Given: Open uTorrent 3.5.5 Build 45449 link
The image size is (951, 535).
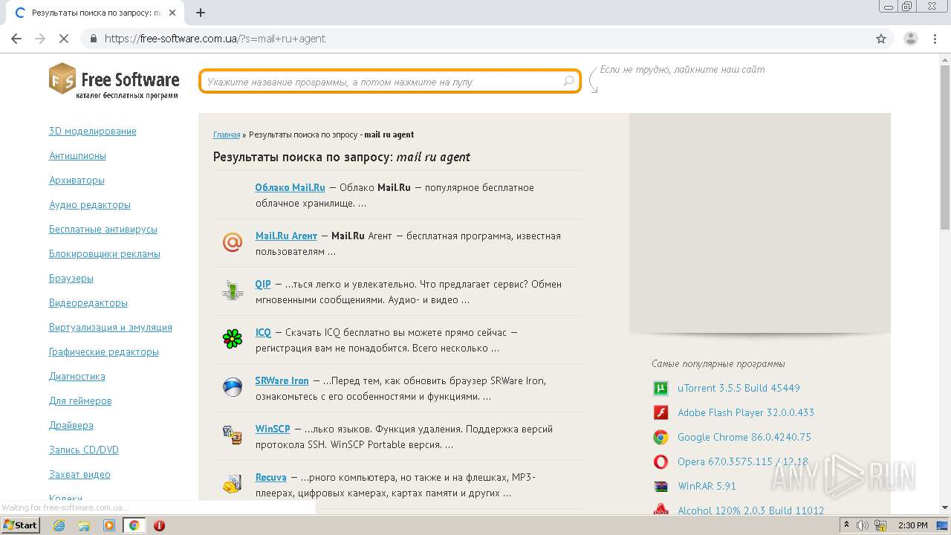Looking at the screenshot, I should (739, 388).
